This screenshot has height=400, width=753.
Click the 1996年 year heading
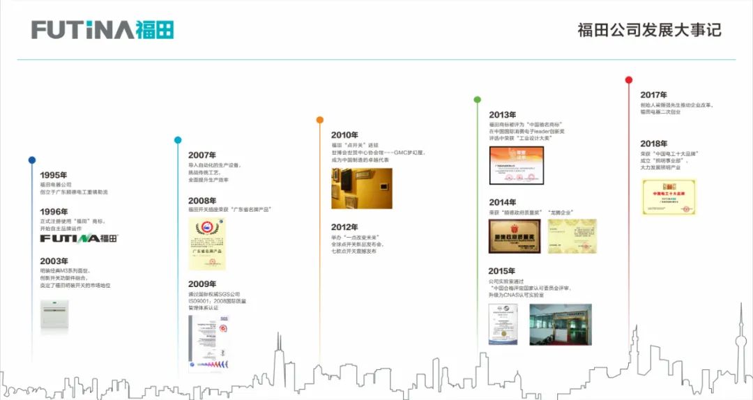coord(54,212)
